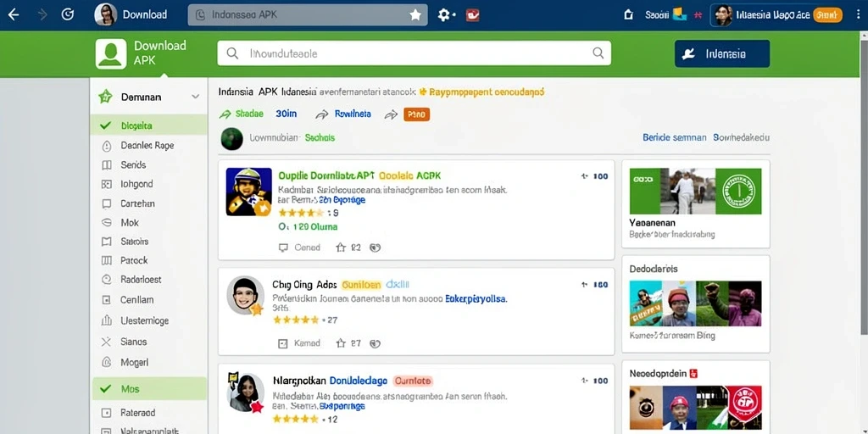868x434 pixels.
Task: Open the profile account dropdown in top bar
Action: click(778, 15)
